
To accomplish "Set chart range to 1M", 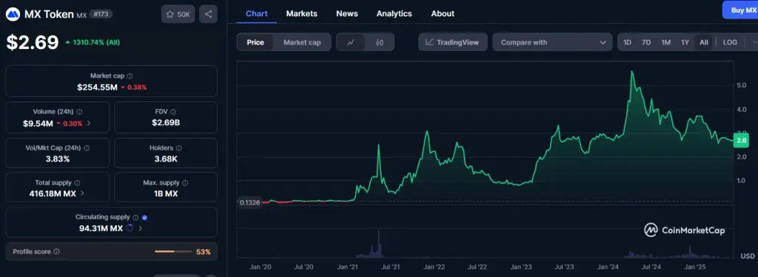I will point(665,42).
